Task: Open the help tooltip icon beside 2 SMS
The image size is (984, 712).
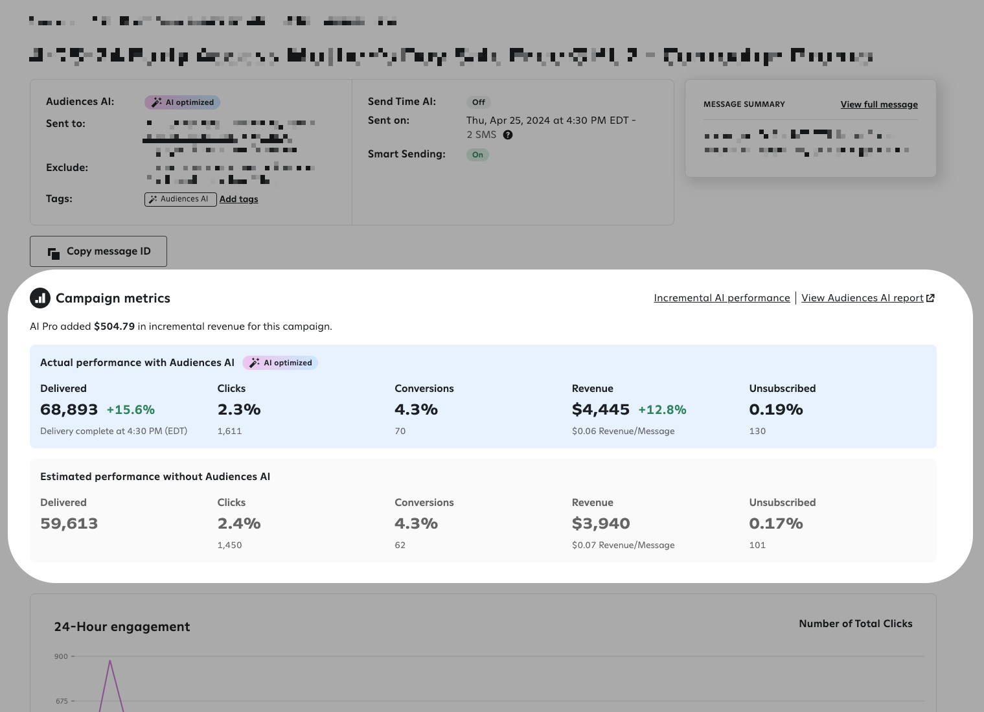Action: 508,135
